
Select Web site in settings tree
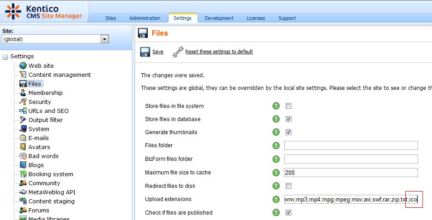coord(41,66)
